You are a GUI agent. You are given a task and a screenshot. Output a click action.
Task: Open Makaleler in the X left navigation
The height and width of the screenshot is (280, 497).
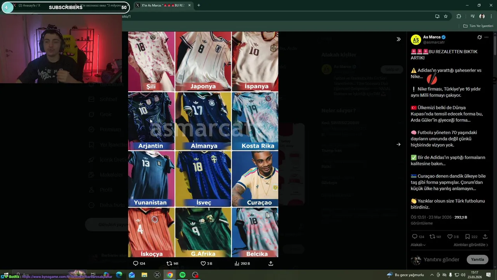(x=106, y=175)
